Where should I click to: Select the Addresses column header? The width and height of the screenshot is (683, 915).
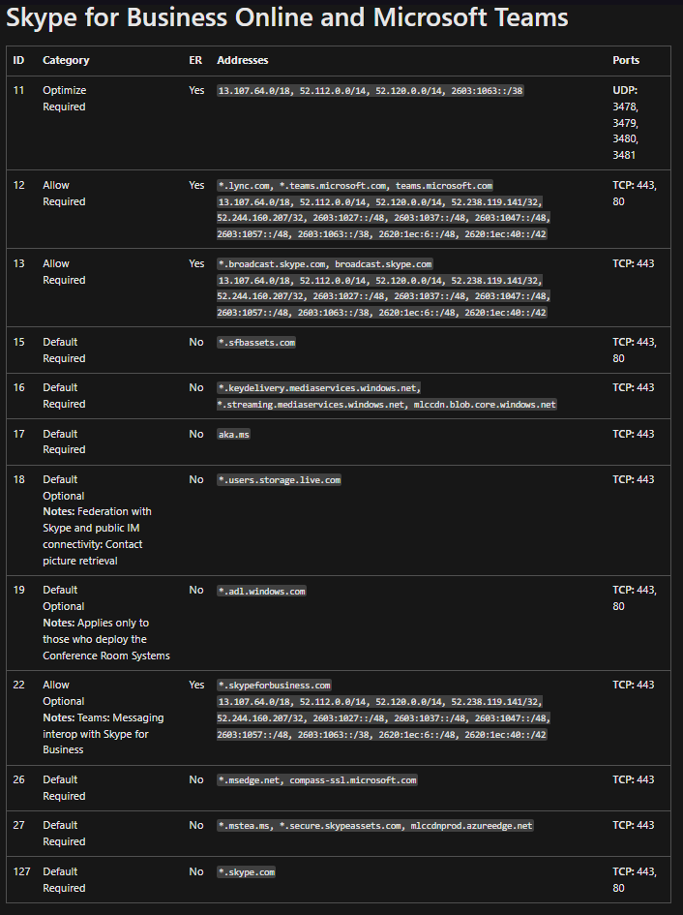coord(243,60)
